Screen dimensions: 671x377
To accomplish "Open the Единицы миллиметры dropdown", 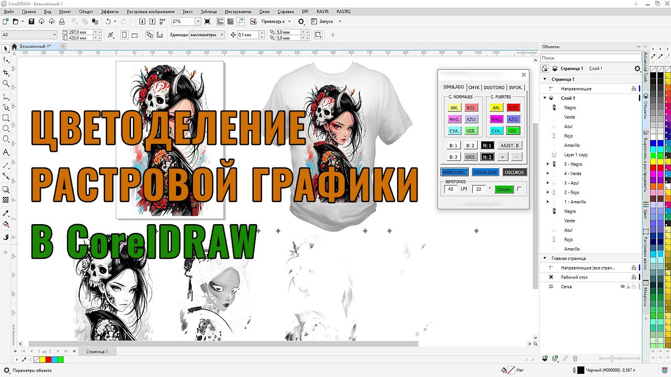I will click(x=222, y=35).
